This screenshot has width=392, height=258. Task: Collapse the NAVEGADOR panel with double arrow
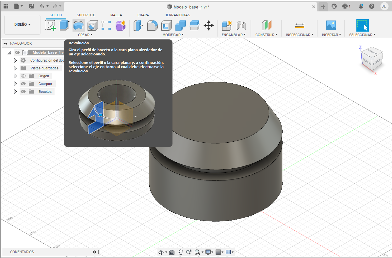coord(6,43)
